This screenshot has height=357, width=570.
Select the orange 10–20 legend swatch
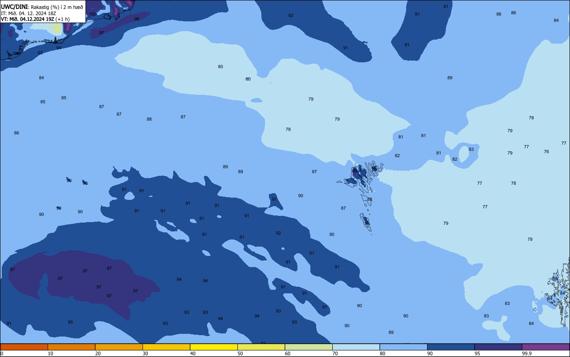click(71, 347)
